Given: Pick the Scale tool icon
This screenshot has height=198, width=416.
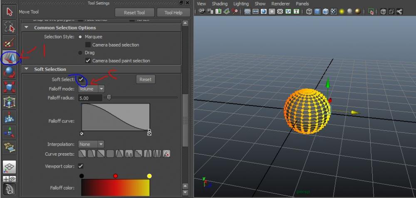Looking at the screenshot, I should click(x=10, y=88).
